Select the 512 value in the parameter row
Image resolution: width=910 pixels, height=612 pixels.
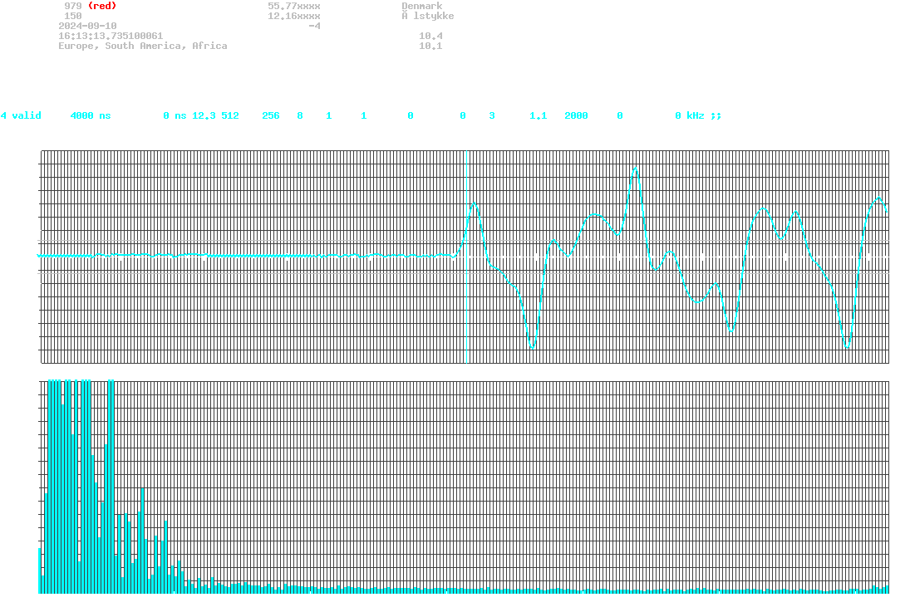tap(230, 115)
